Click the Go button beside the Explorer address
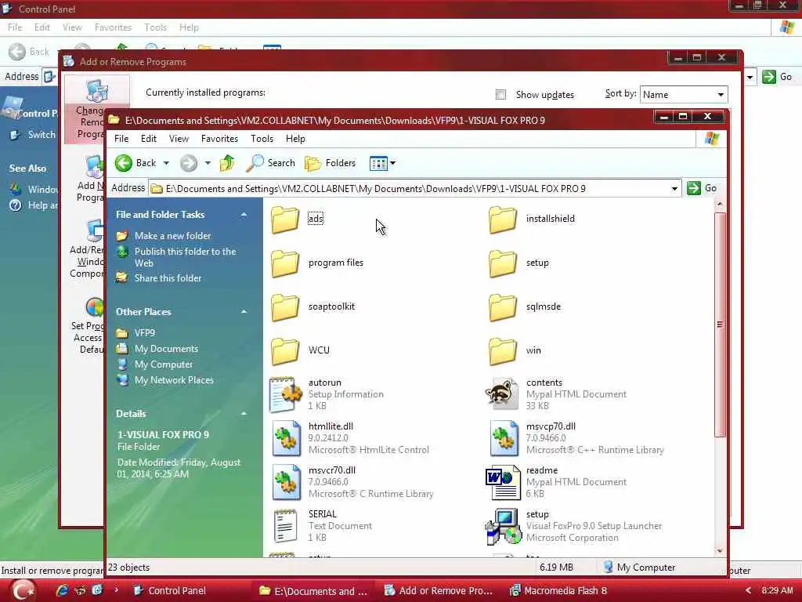 (702, 188)
